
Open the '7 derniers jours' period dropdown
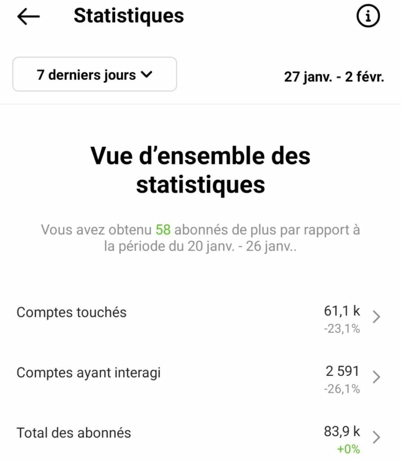pos(94,74)
